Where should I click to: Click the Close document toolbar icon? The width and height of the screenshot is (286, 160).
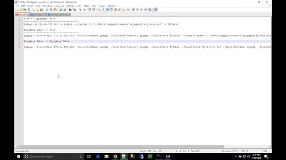pyautogui.click(x=33, y=10)
